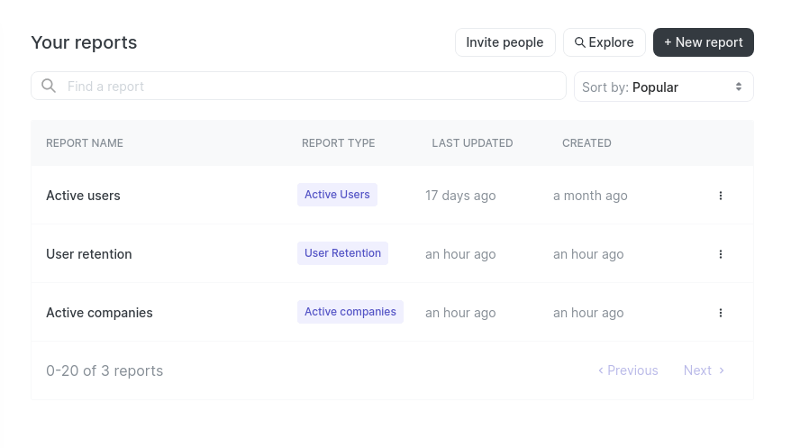Click the magnifier icon in search field
Viewport: 791px width, 448px height.
point(49,86)
